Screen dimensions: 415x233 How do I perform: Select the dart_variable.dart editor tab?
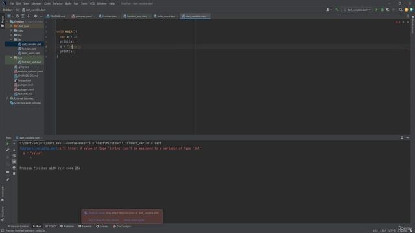pos(195,16)
